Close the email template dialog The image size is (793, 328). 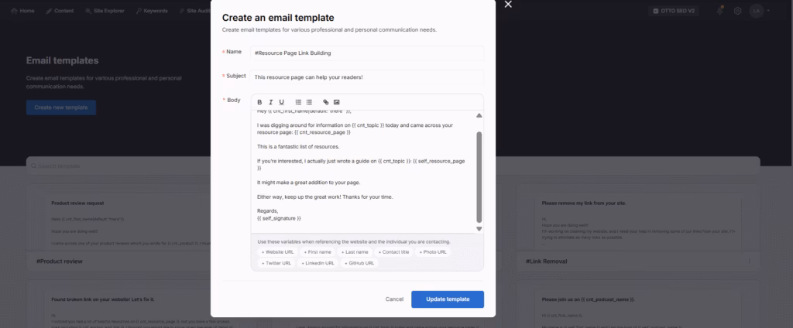click(508, 5)
